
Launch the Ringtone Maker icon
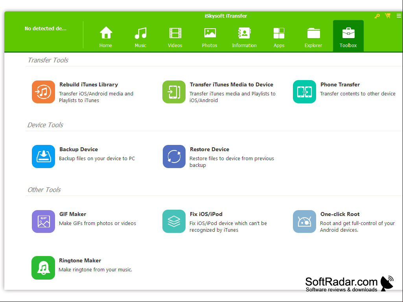click(43, 268)
